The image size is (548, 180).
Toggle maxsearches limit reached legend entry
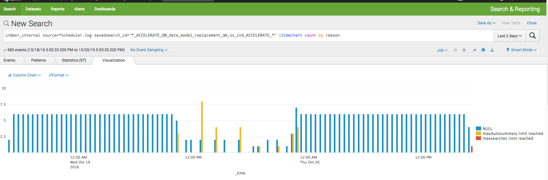coord(504,138)
